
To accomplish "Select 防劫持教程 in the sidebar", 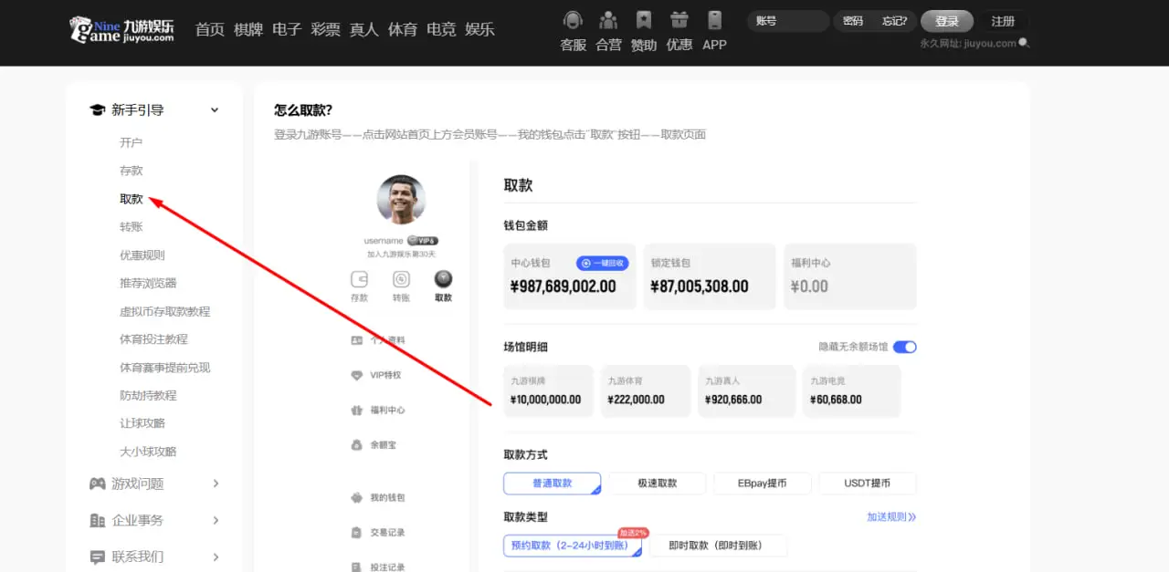I will [x=148, y=395].
